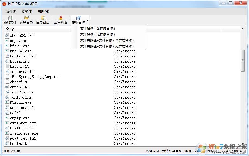Click the 名称 column header
Image resolution: width=249 pixels, height=156 pixels.
(x=9, y=29)
